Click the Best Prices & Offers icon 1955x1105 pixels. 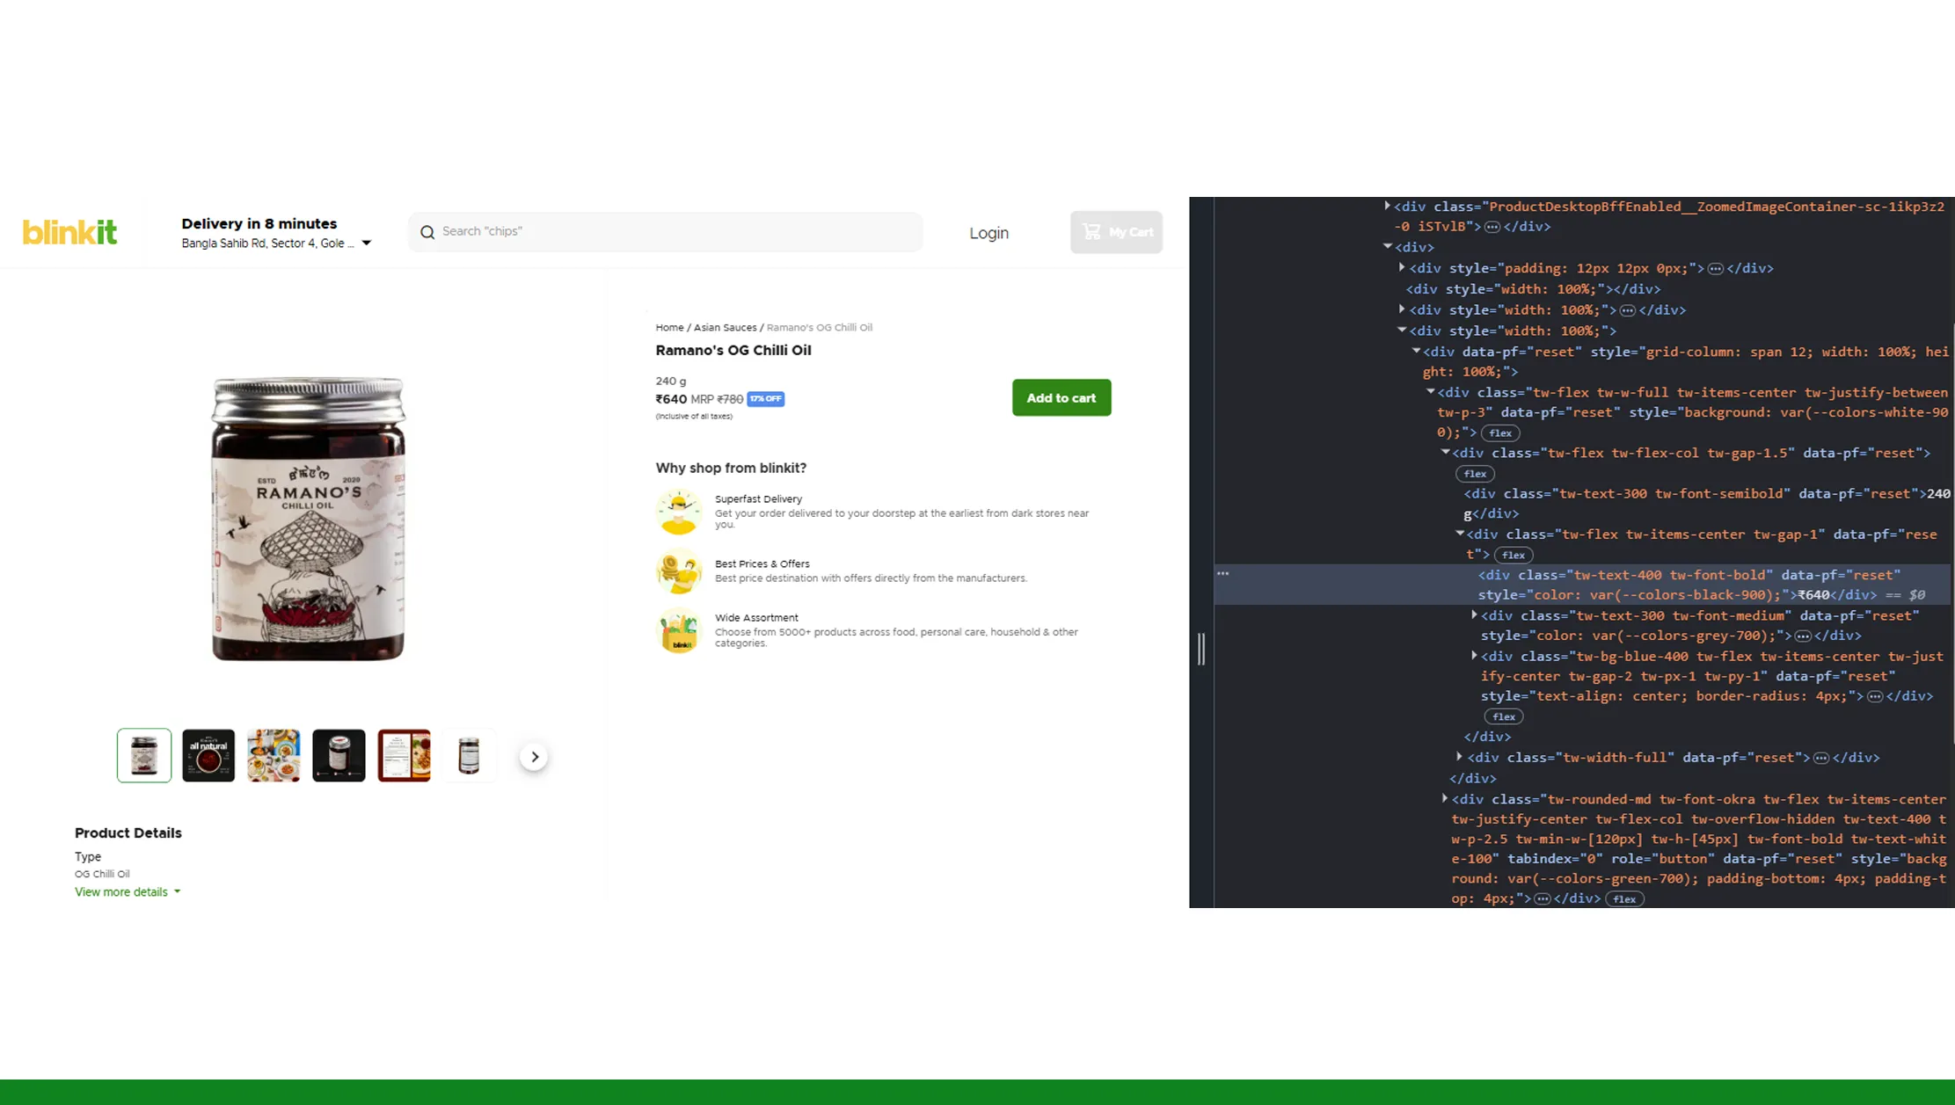[x=678, y=571]
